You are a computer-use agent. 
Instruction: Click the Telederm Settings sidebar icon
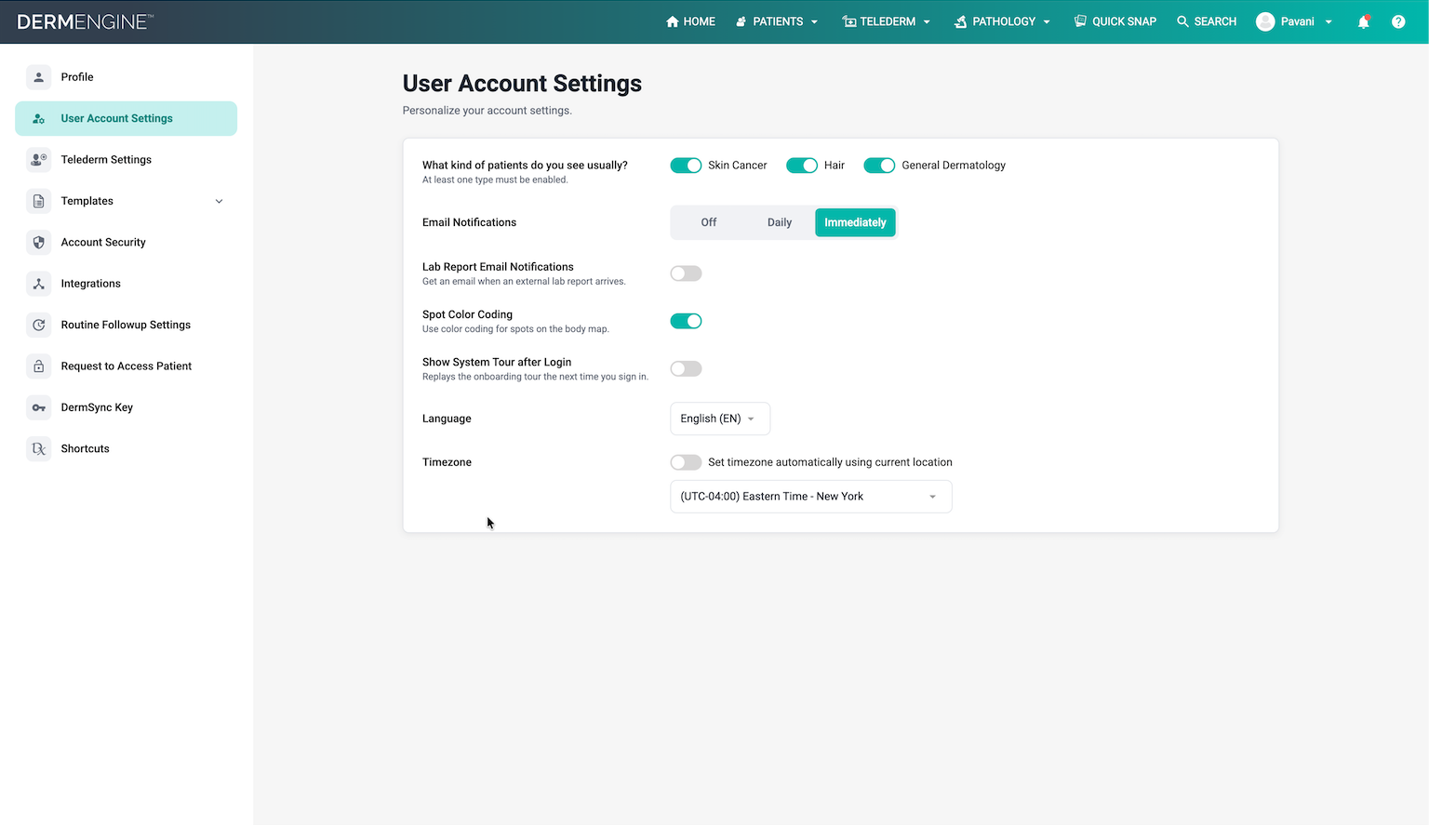(39, 160)
